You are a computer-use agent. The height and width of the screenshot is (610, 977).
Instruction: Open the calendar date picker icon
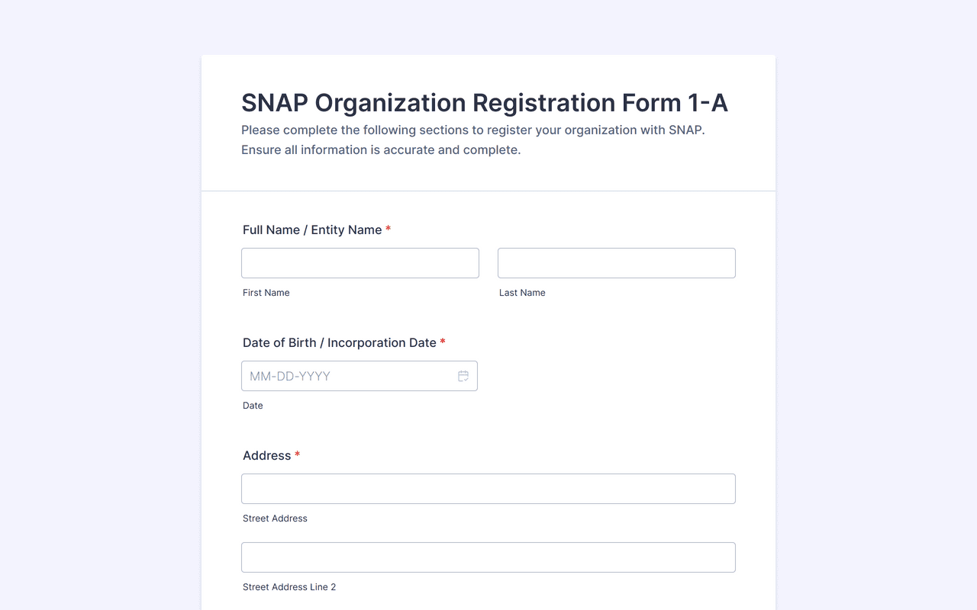(x=463, y=376)
